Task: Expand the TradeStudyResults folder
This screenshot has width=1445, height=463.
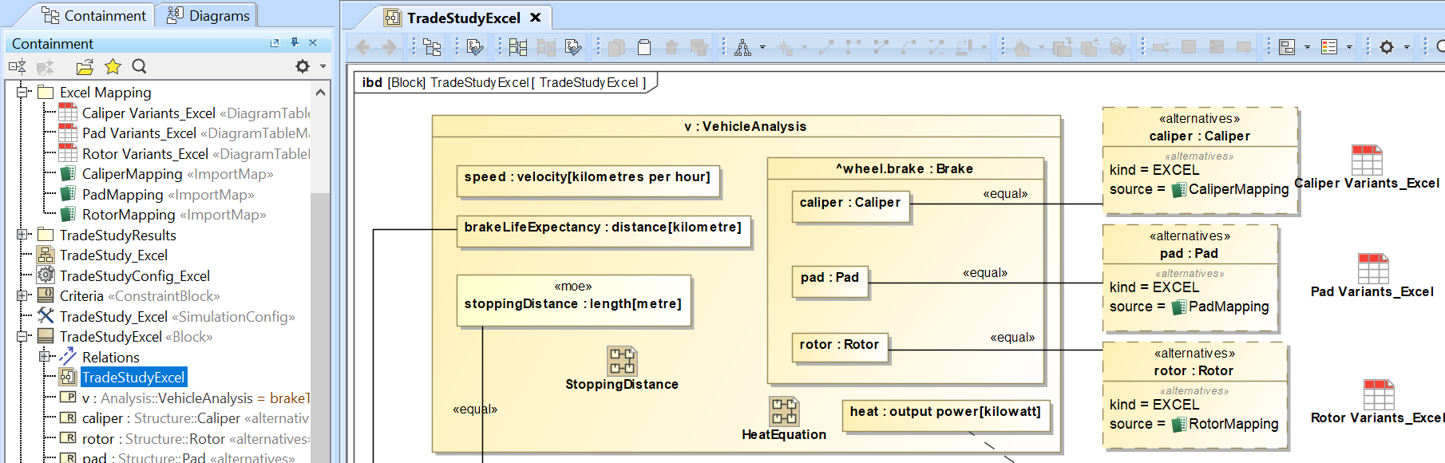Action: (x=22, y=235)
